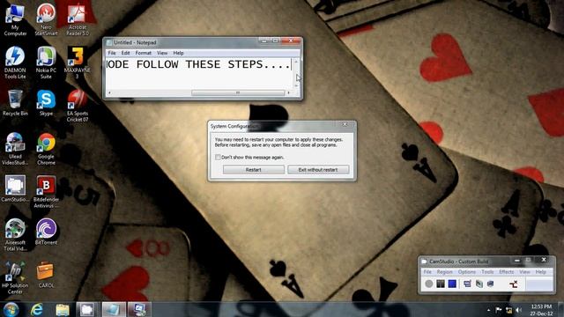The height and width of the screenshot is (317, 564).
Task: Click the CamStudio Record button
Action: [429, 284]
